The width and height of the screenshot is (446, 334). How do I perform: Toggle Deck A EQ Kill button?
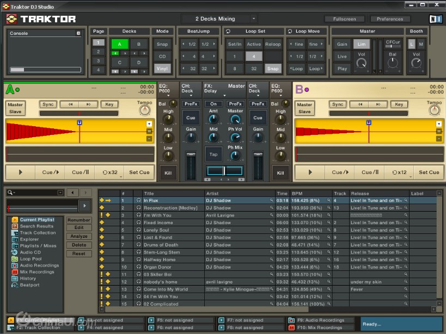168,172
